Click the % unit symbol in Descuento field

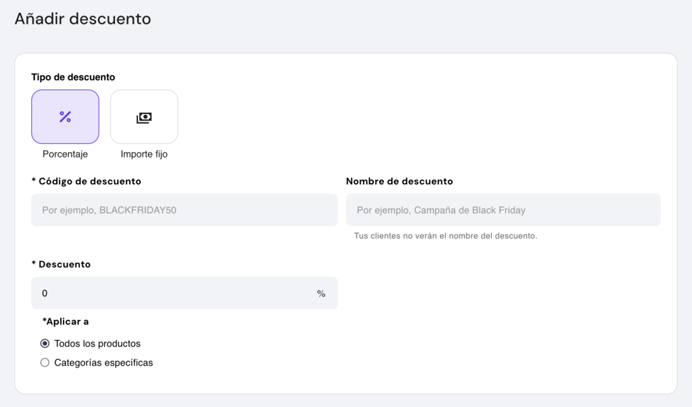320,293
